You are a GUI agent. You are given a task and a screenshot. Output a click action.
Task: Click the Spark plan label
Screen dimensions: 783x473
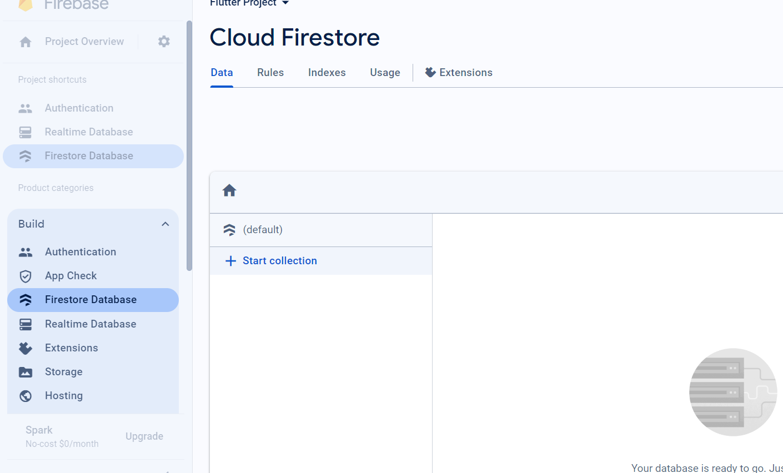point(39,430)
